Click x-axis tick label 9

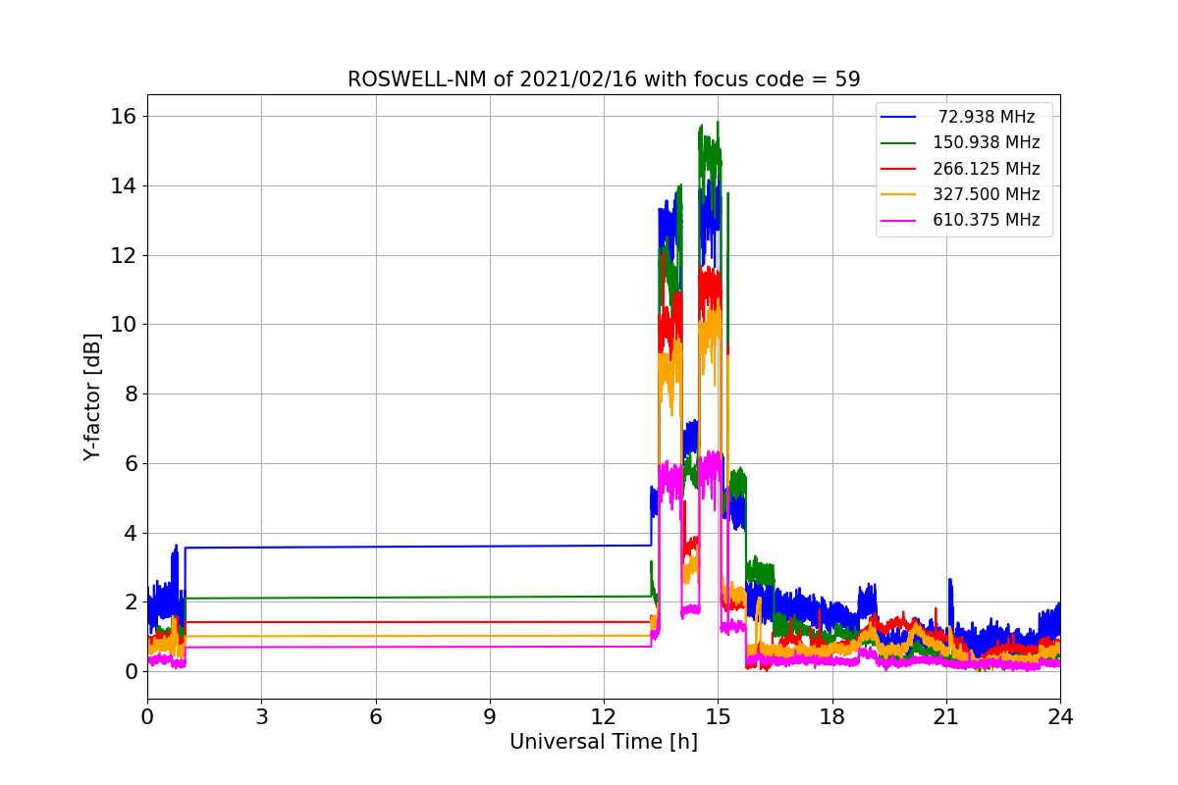tap(490, 716)
